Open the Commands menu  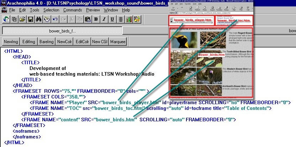(73, 10)
